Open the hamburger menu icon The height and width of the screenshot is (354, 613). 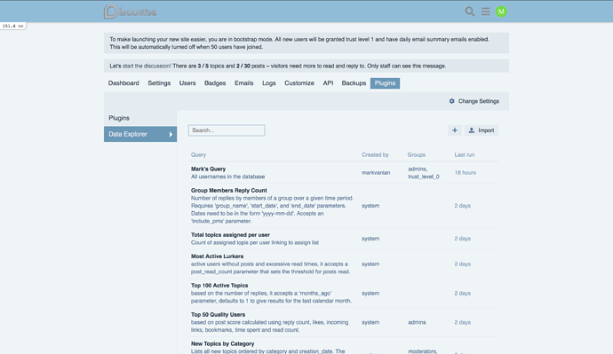tap(486, 12)
